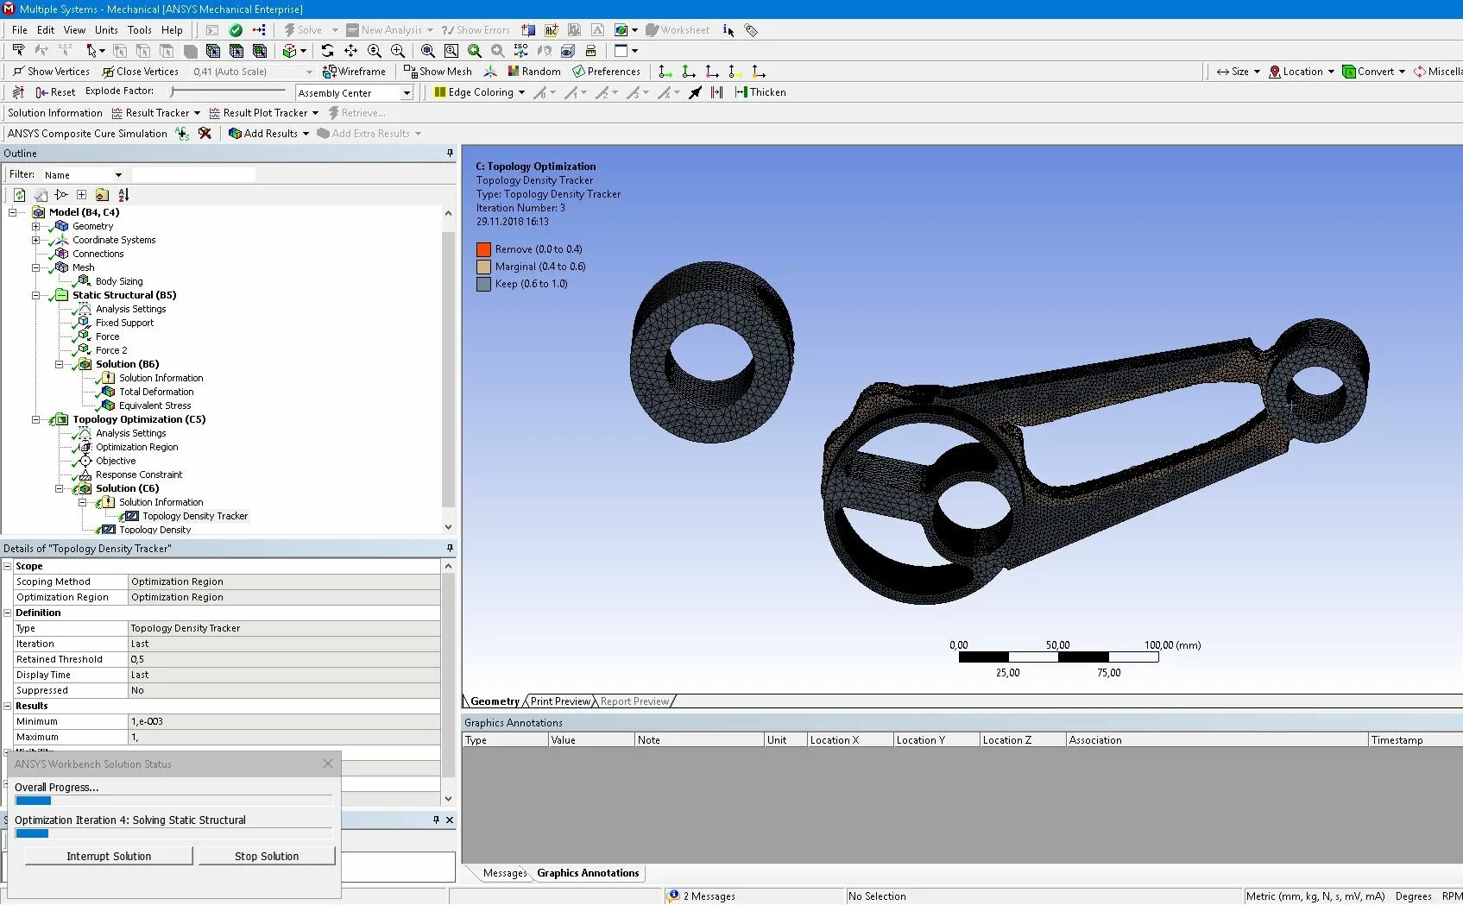Image resolution: width=1463 pixels, height=905 pixels.
Task: Expand the Coordinate Systems tree node
Action: point(36,240)
